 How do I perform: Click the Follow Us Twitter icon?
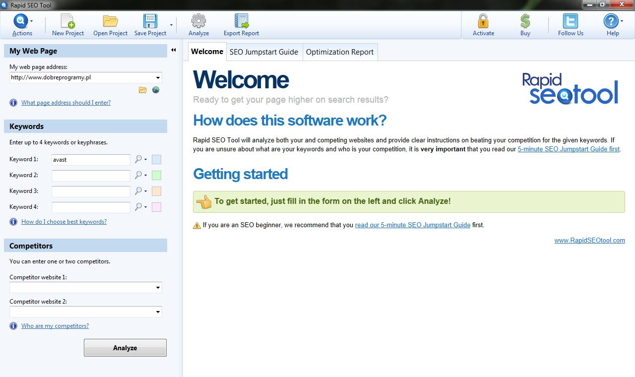[571, 21]
